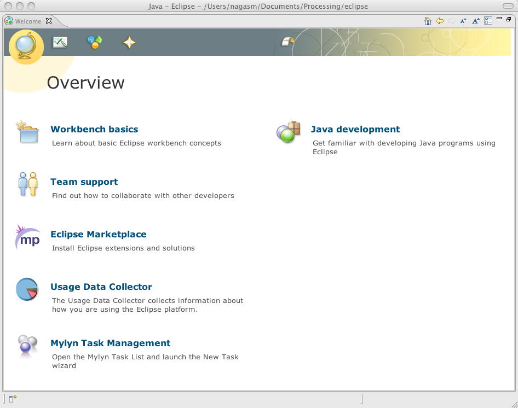Open the customize page icon
This screenshot has height=408, width=518.
tap(488, 20)
